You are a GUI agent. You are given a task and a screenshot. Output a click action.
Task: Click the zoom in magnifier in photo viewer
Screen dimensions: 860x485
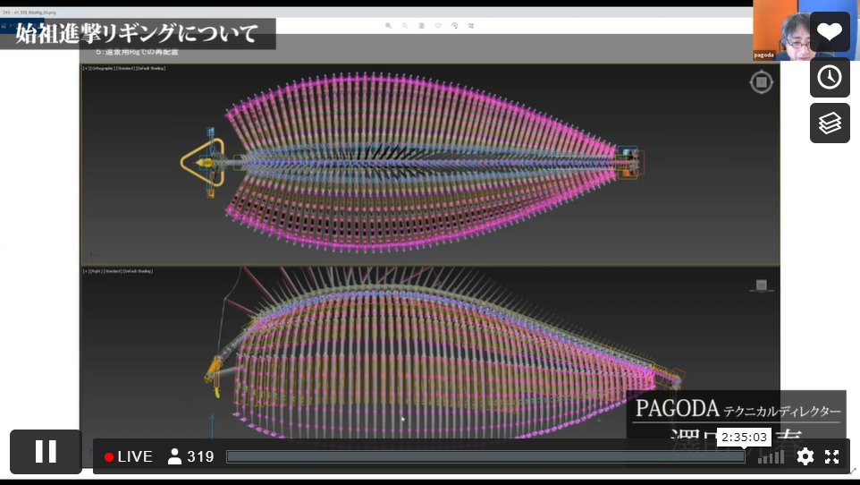[388, 26]
